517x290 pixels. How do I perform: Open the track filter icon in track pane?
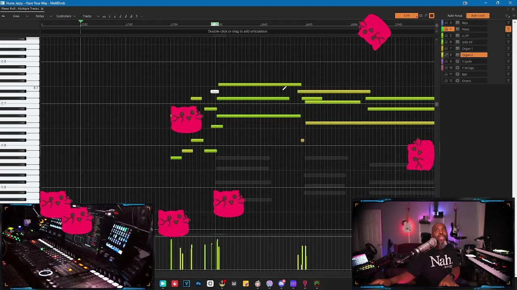[507, 16]
